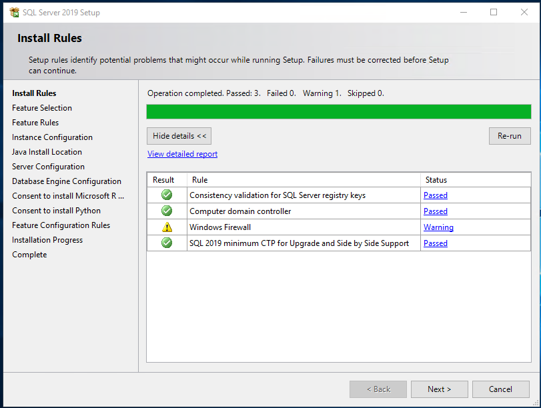Open Passed status for SQL 2019 minimum CTP
541x408 pixels.
(435, 243)
